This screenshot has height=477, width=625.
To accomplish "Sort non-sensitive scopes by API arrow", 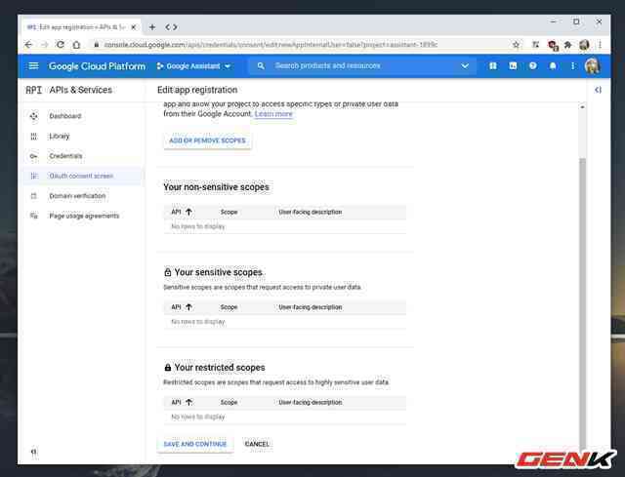I will tap(188, 212).
